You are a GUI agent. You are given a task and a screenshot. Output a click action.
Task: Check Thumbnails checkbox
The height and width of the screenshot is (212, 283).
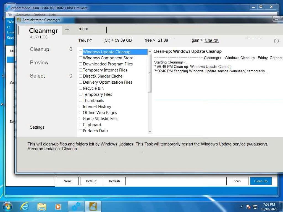coord(80,100)
